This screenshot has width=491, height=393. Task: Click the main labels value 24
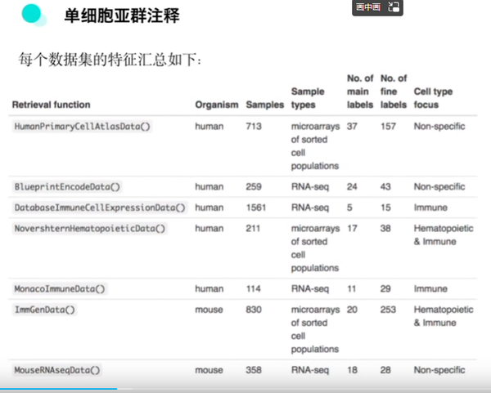[352, 186]
